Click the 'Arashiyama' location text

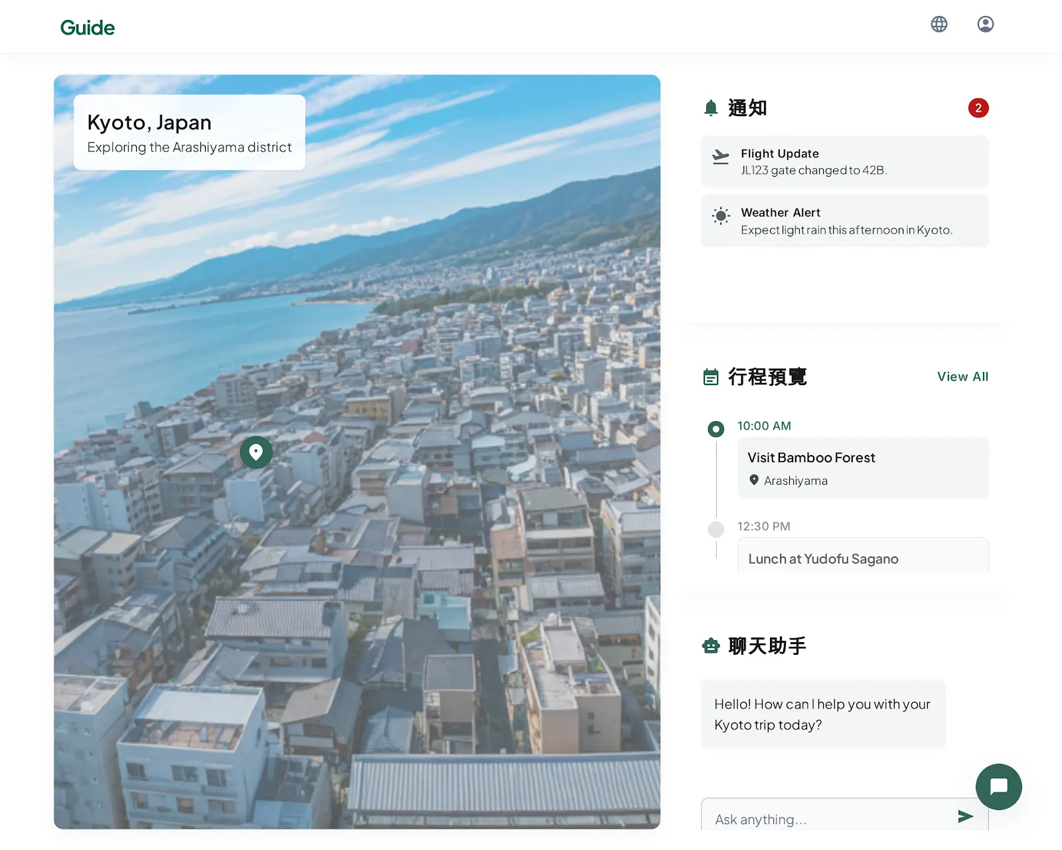[x=795, y=481]
